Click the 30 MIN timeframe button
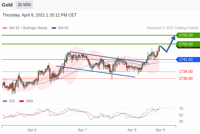200x134 pixels. 24,5
